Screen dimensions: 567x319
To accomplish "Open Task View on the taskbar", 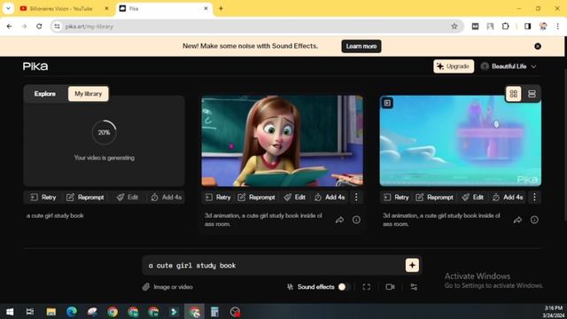I will tap(30, 312).
